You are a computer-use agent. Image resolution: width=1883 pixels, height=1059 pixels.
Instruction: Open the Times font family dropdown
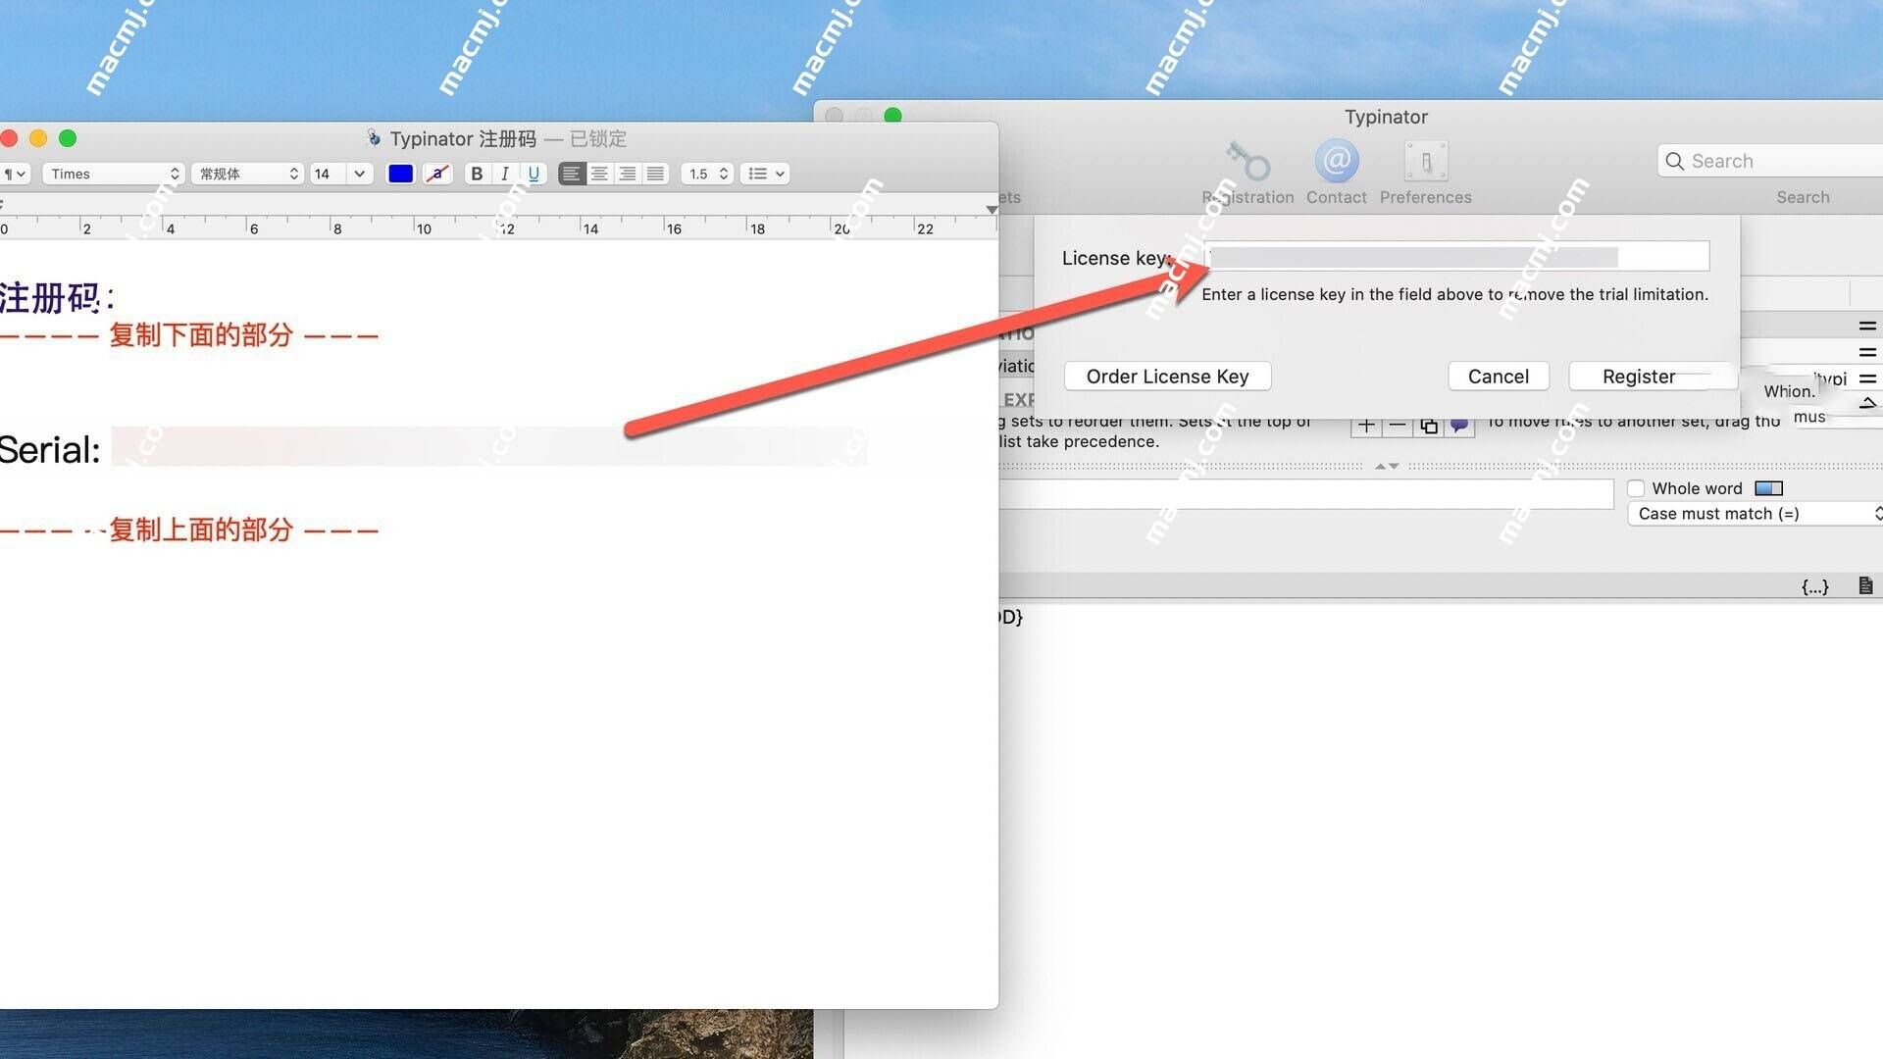pos(113,174)
